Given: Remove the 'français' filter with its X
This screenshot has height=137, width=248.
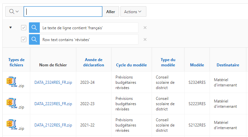Looking at the screenshot, I should 145,28.
